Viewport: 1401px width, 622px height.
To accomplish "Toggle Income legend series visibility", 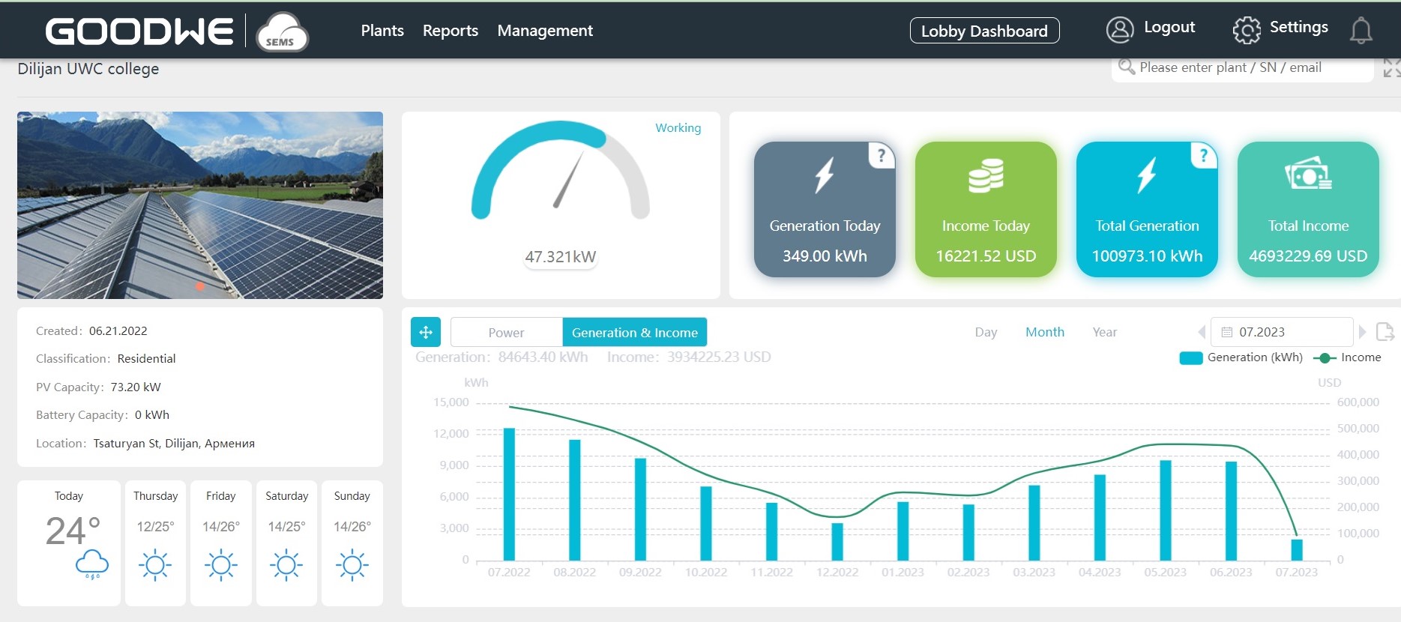I will [1347, 357].
